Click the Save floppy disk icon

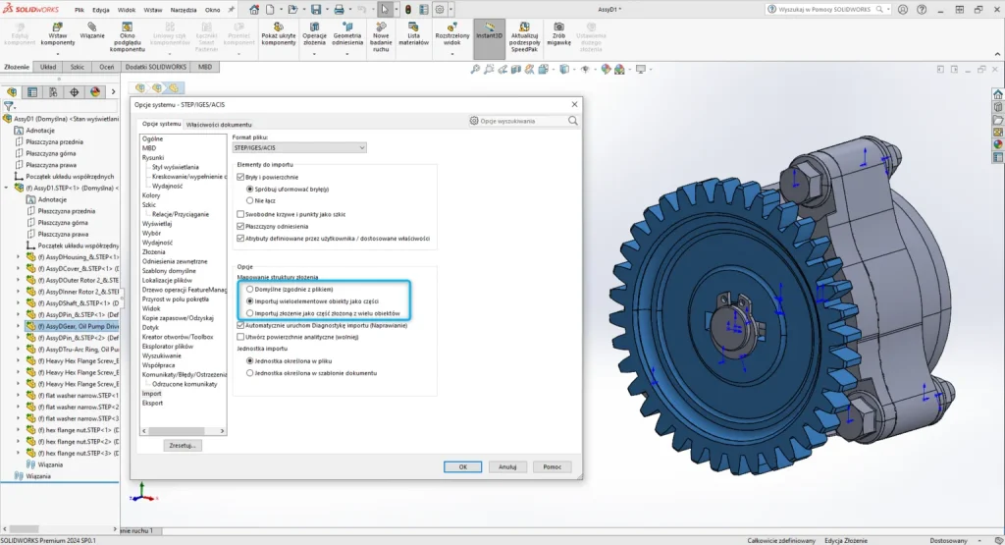pyautogui.click(x=316, y=10)
